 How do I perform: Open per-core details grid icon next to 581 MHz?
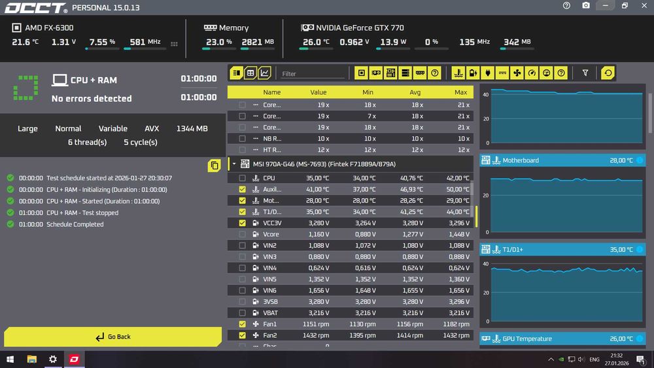(x=174, y=44)
